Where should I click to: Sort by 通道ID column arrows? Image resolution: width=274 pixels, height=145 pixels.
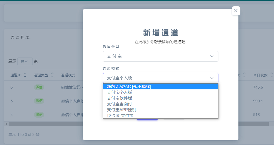(25, 75)
